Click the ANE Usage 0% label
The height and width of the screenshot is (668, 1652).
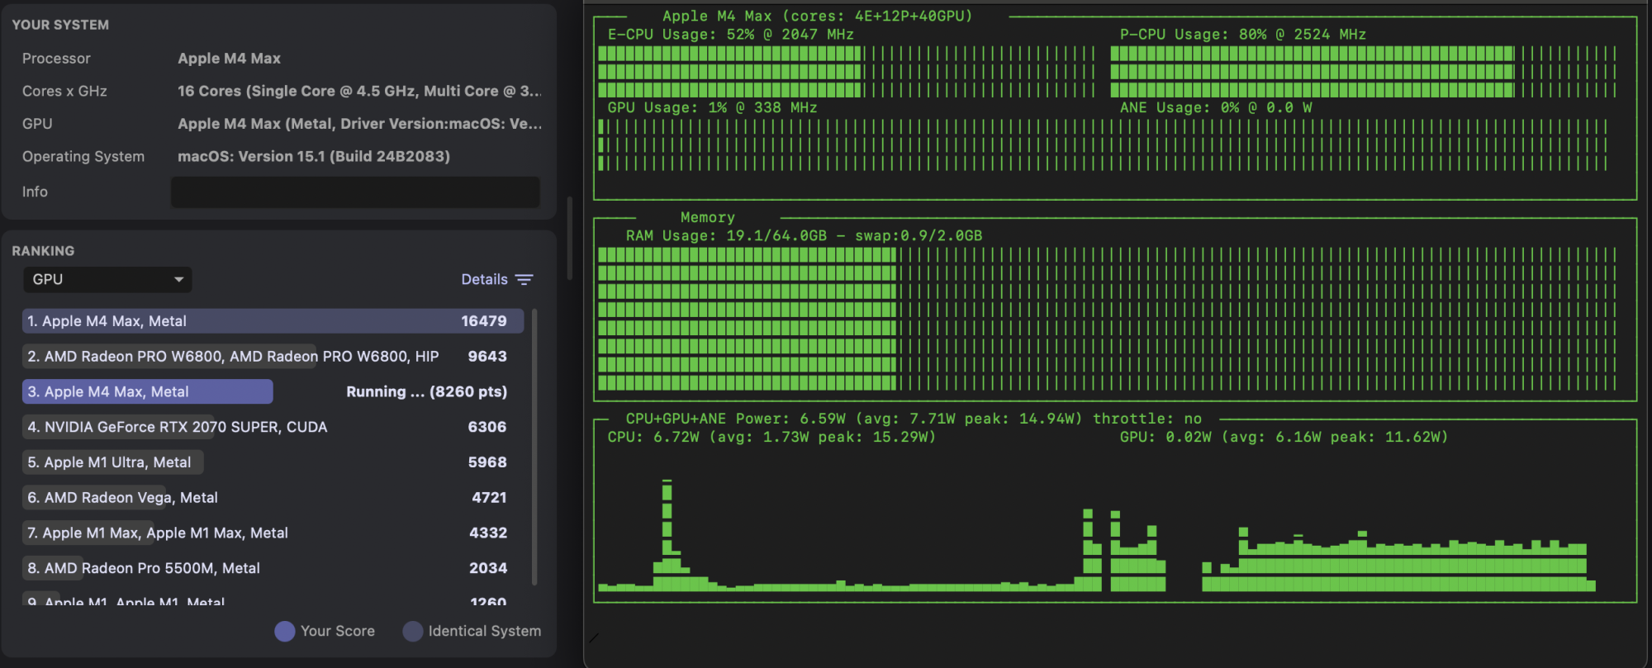[1215, 108]
